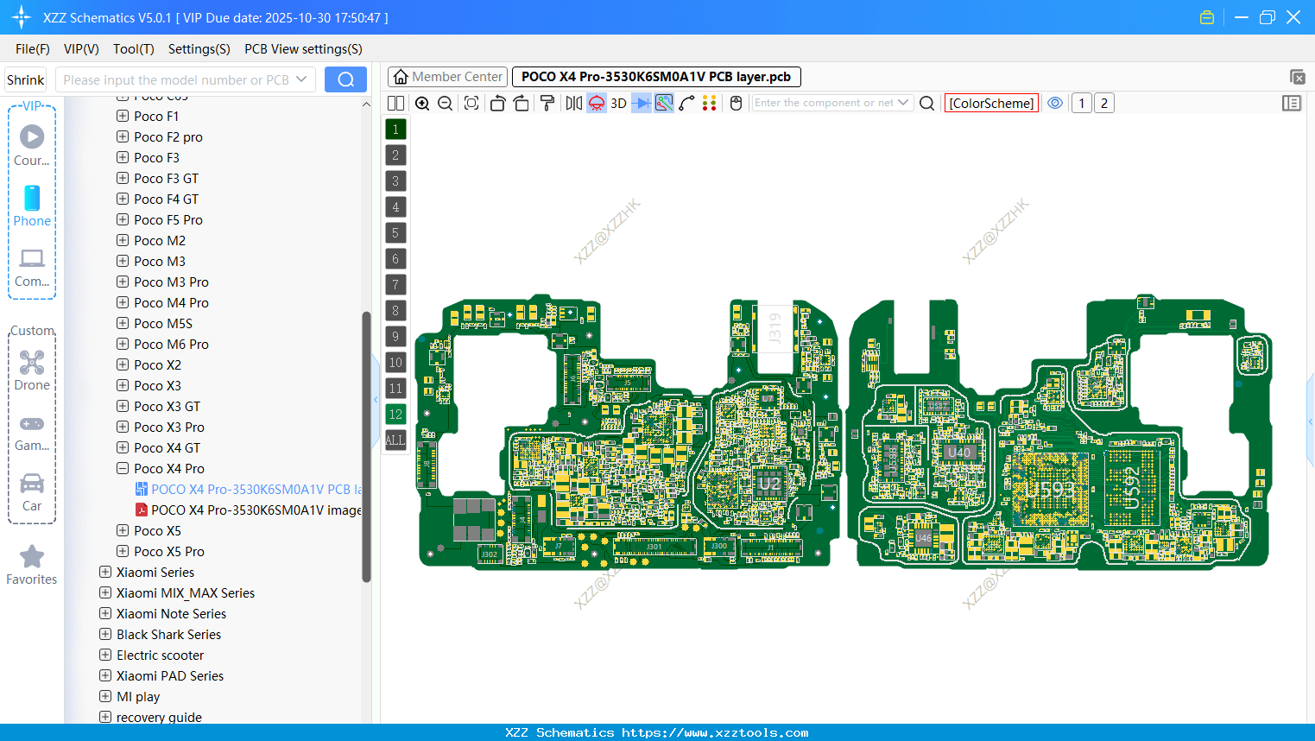Open PCB View settings(S) menu
This screenshot has width=1315, height=741.
(x=303, y=49)
